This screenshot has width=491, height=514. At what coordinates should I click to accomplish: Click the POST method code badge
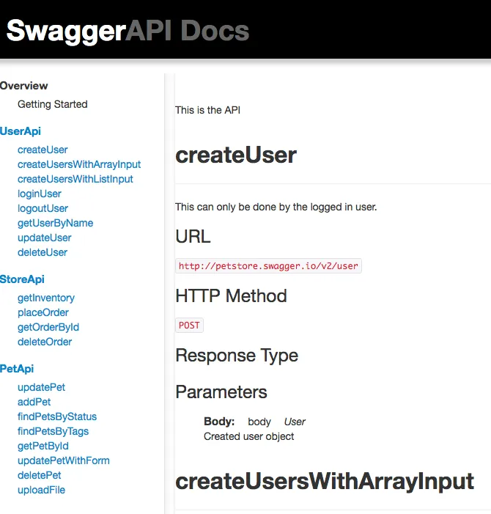tap(189, 325)
